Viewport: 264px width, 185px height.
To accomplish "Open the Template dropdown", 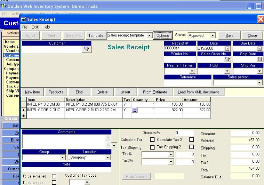I will point(149,35).
